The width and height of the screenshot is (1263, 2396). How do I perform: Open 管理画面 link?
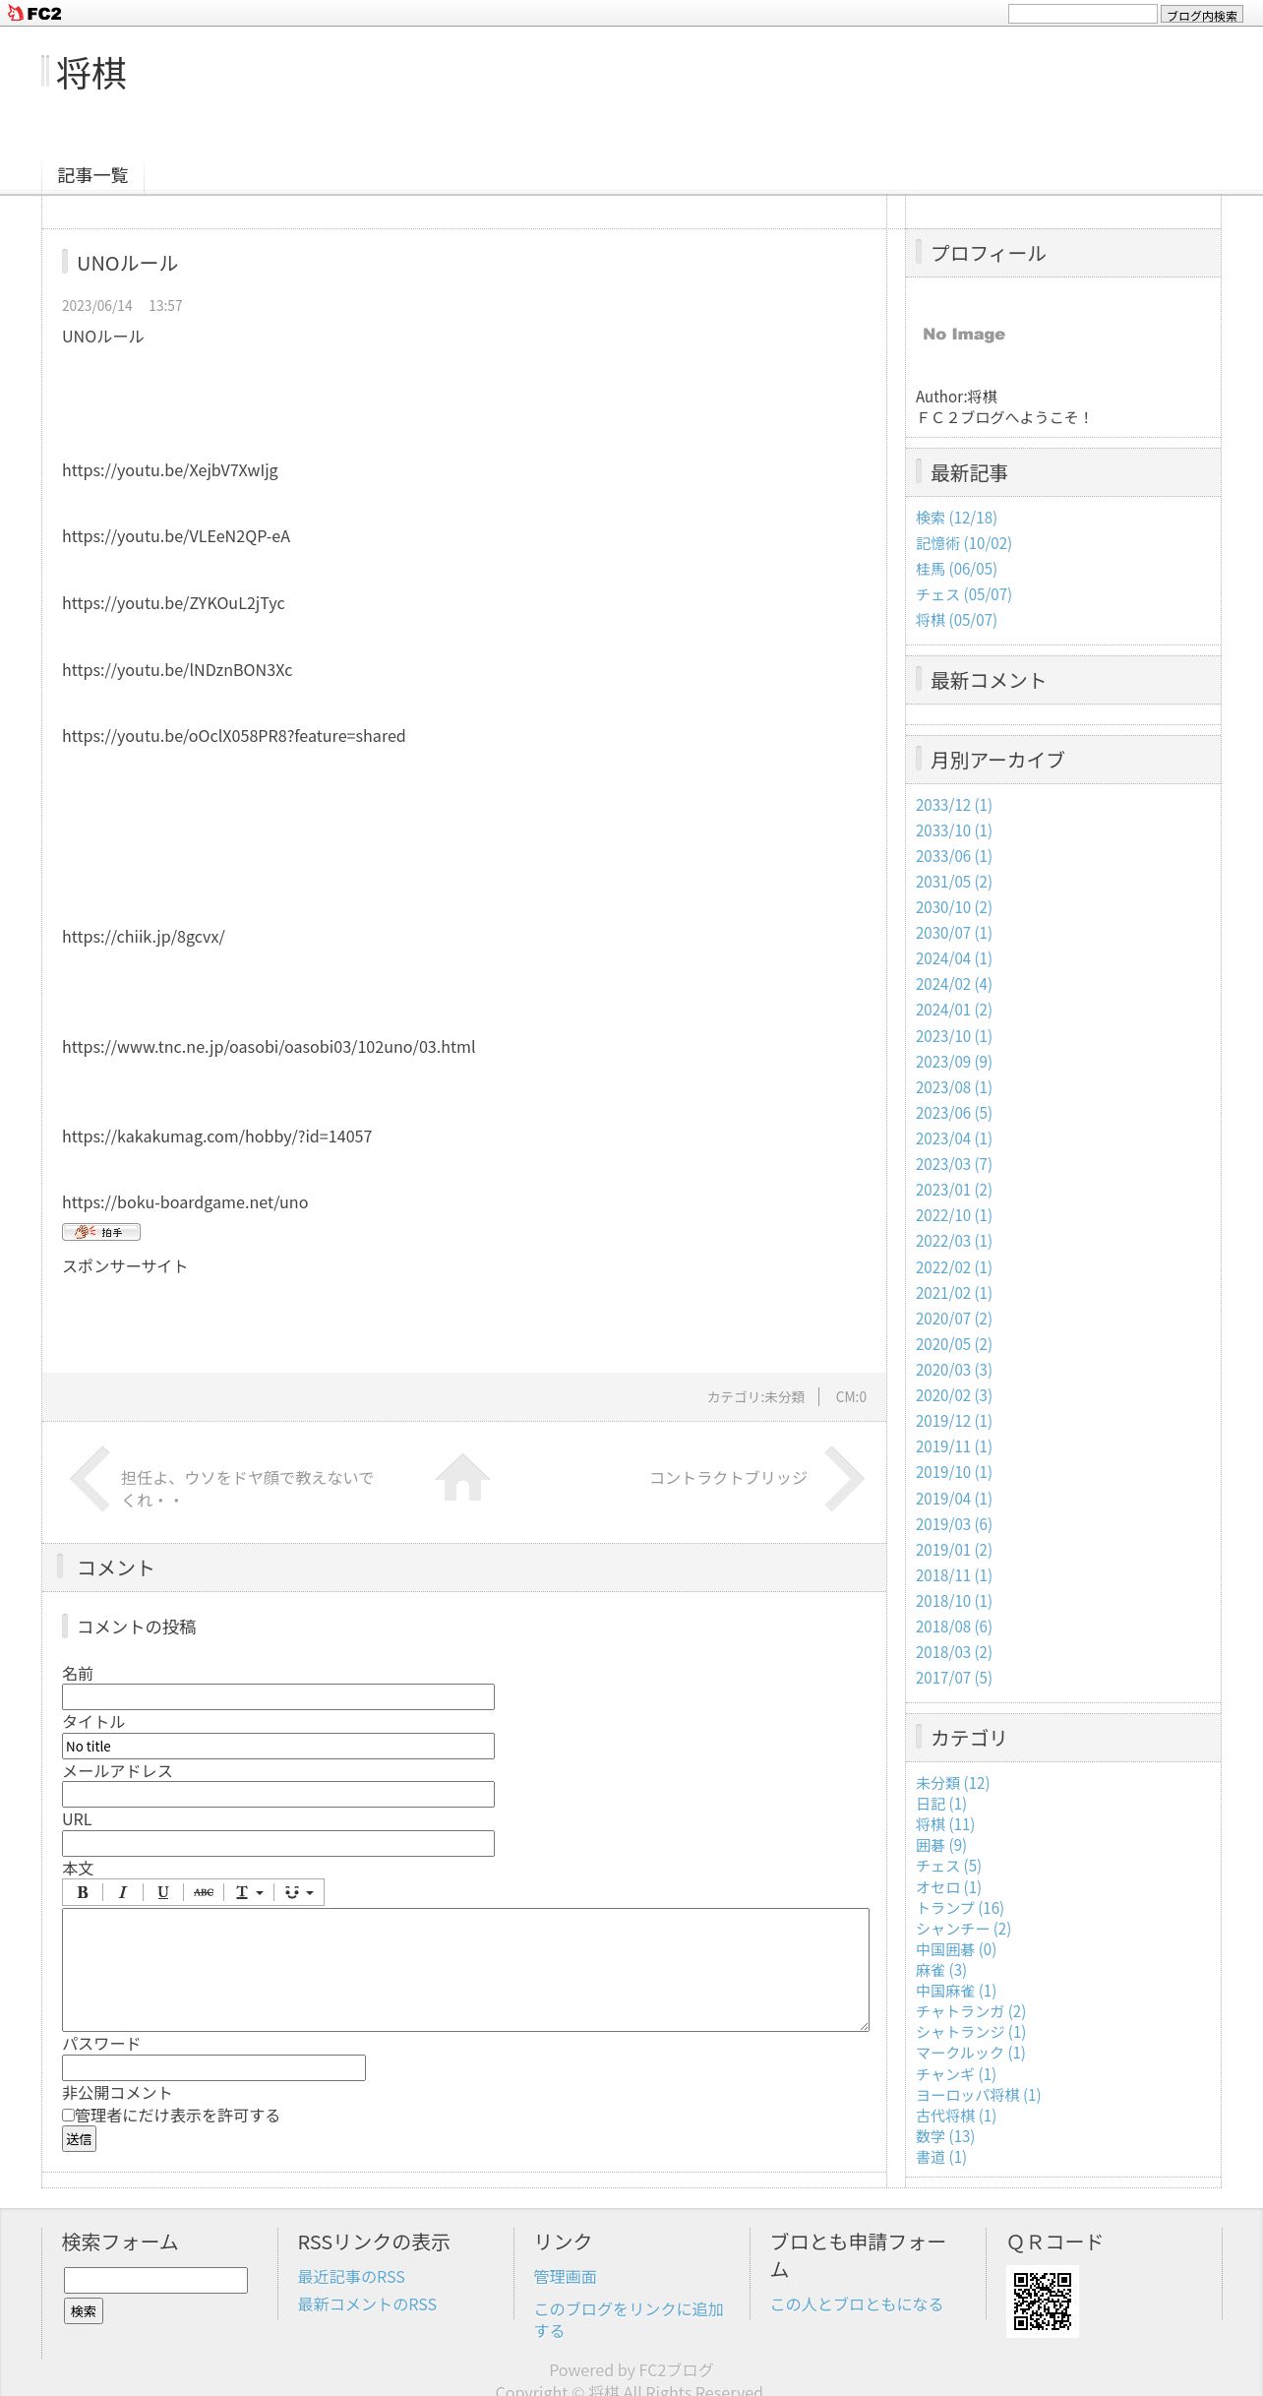(x=566, y=2277)
